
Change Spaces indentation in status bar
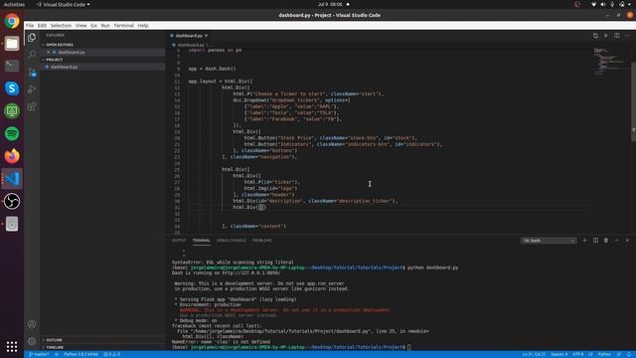(x=559, y=354)
